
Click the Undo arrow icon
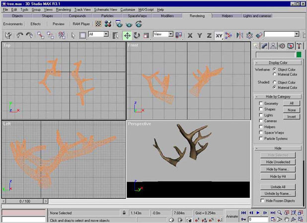(20, 35)
